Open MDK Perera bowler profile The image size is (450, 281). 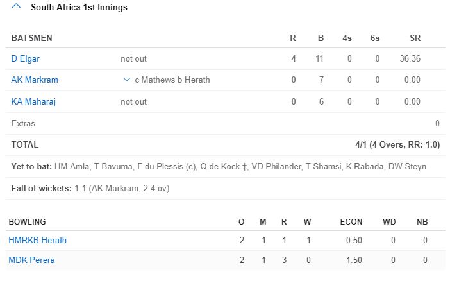point(31,260)
